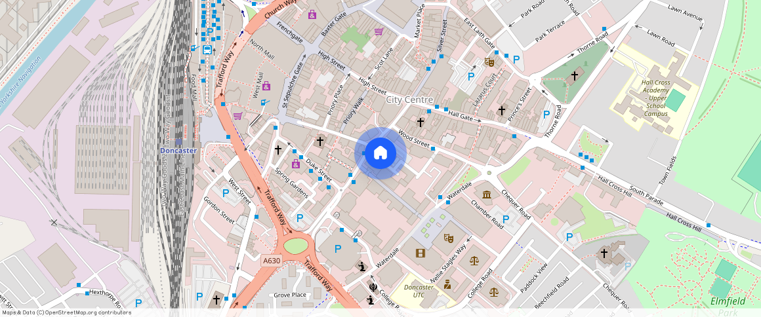Viewport: 761px width, 317px height.
Task: Click the cinema film icon on Waterdale
Action: [420, 252]
